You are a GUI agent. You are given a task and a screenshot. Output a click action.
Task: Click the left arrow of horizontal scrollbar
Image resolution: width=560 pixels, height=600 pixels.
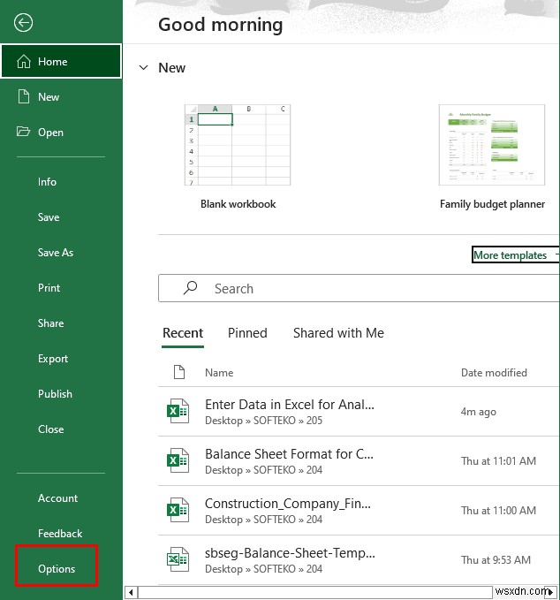[x=131, y=592]
